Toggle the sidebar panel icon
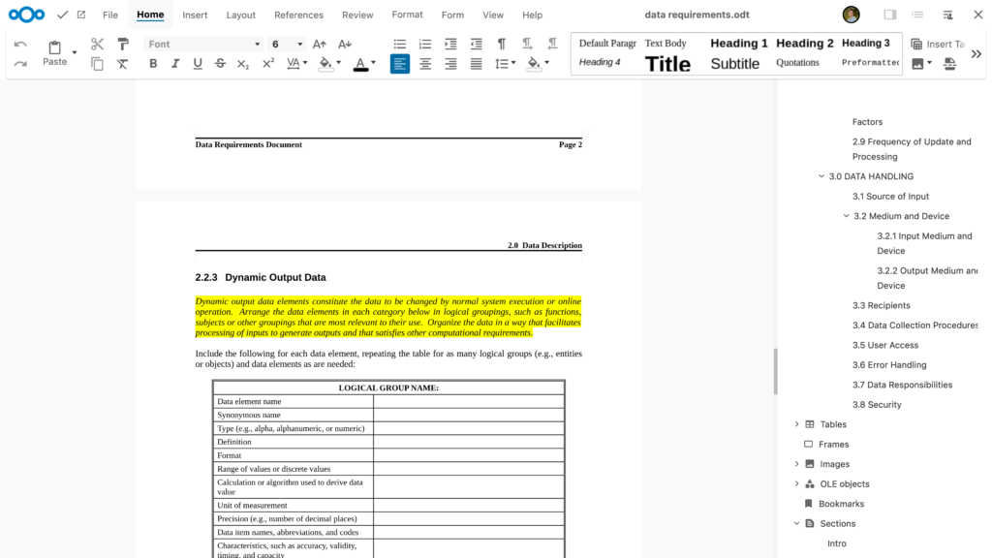The image size is (992, 558). pos(890,15)
